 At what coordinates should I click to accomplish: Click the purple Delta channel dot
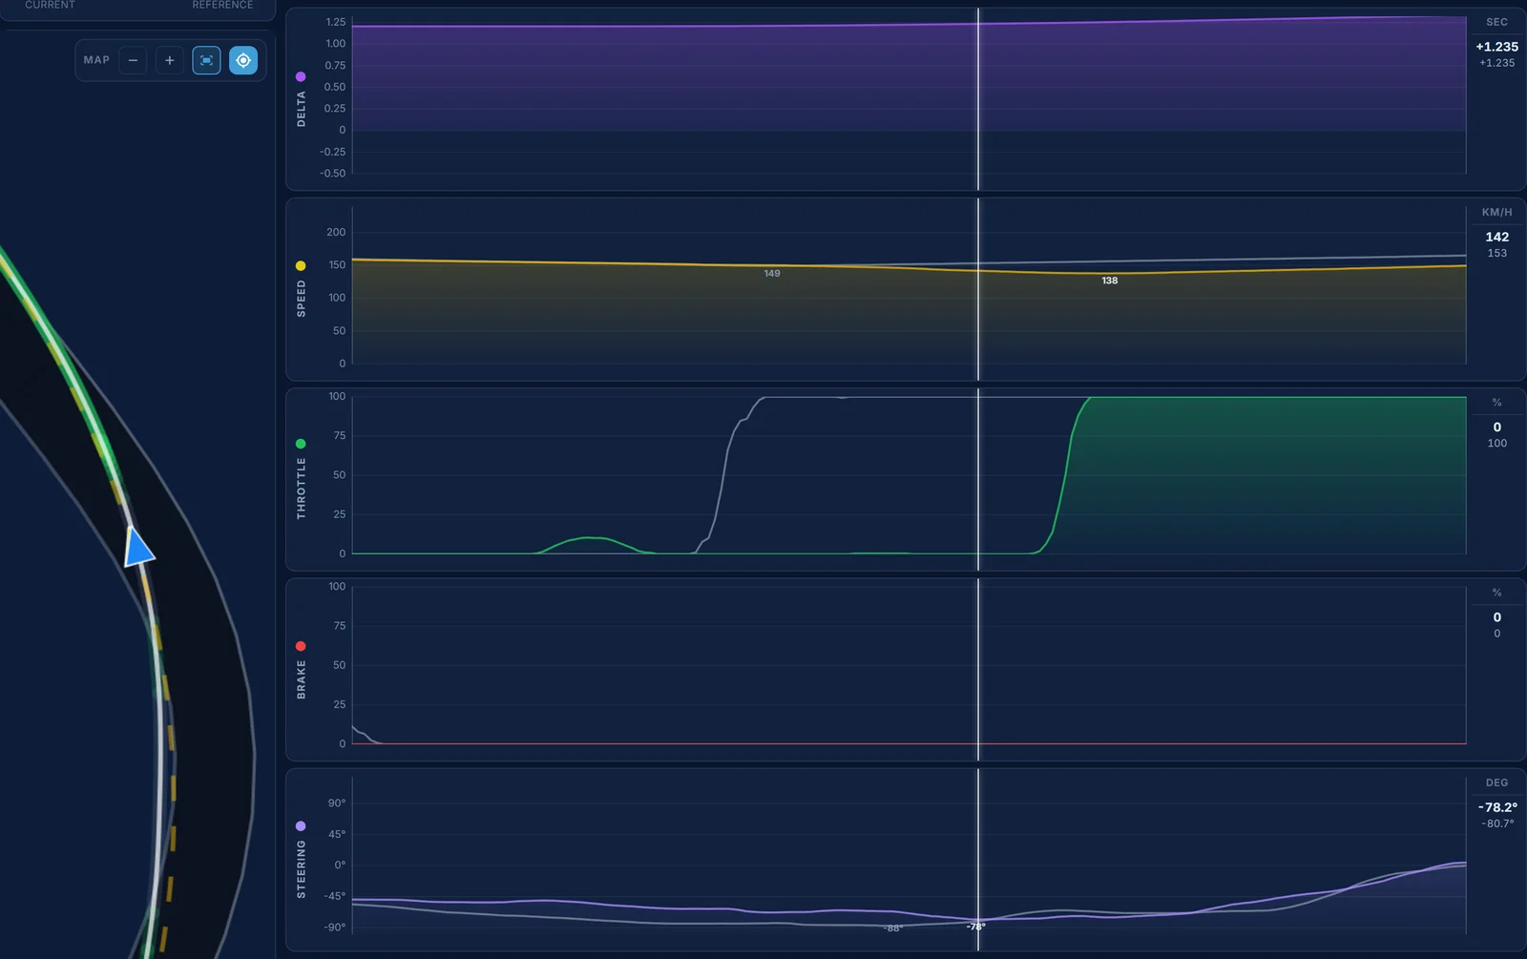301,76
